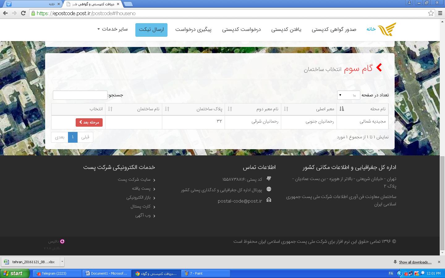Click cell مجیدیه شمالی
445x278 pixels.
pos(362,122)
